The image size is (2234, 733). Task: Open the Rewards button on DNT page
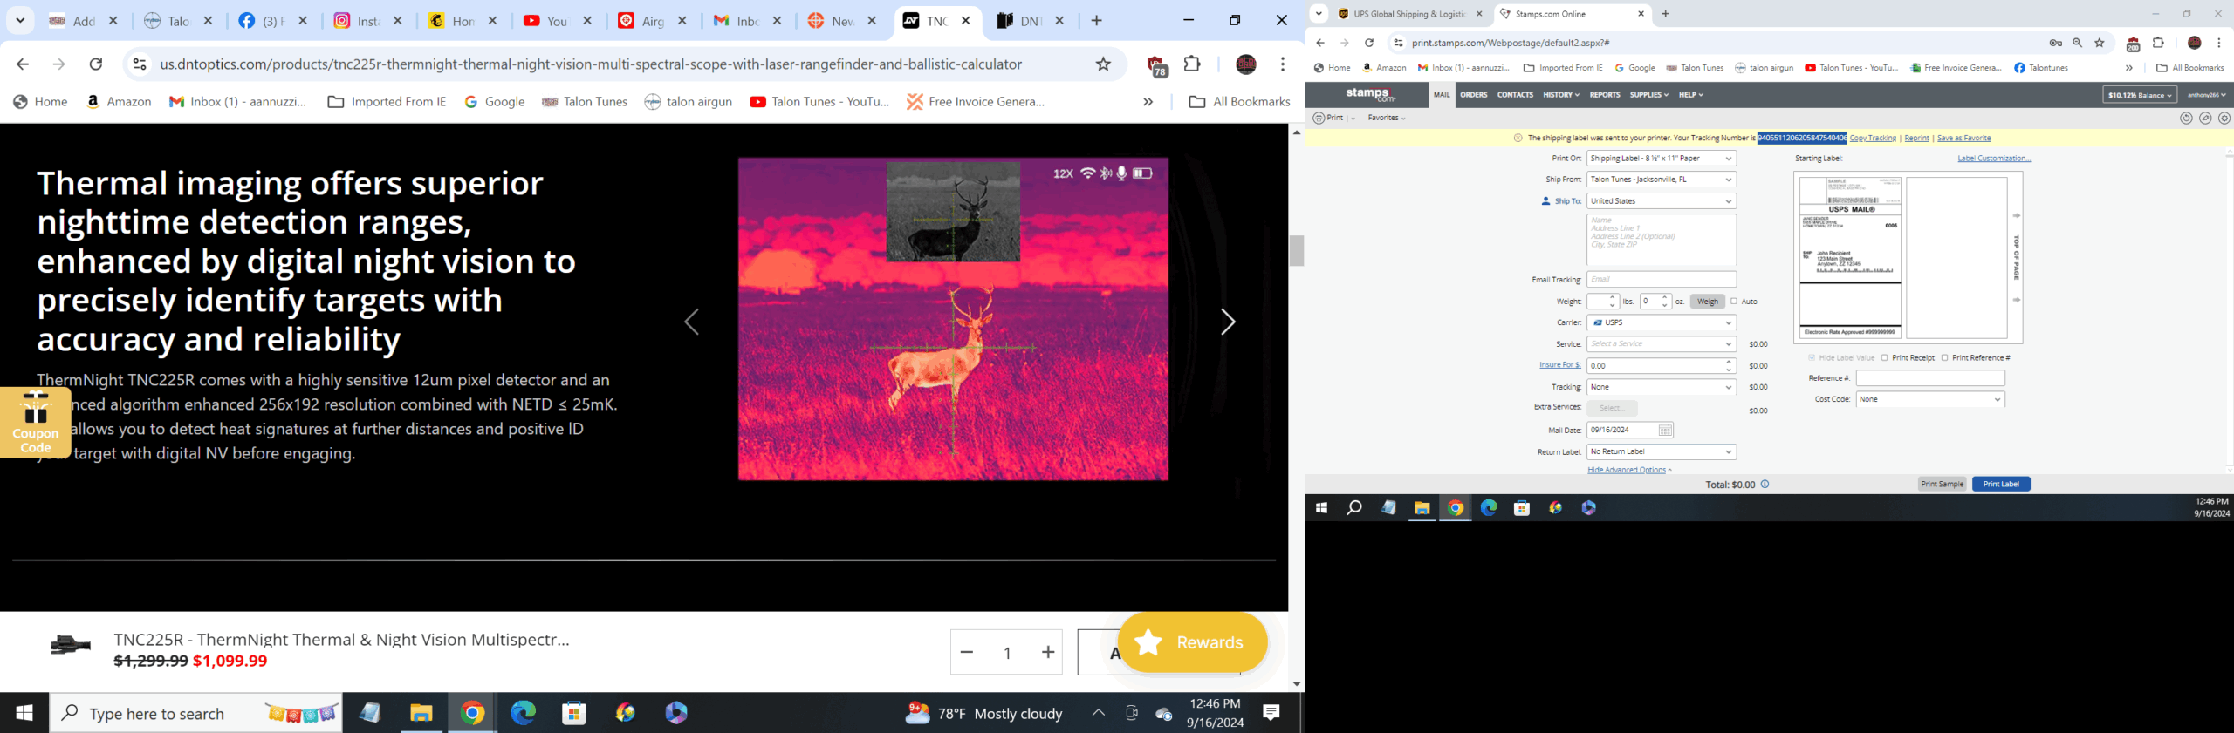1192,642
